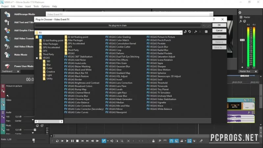Click the refresh icon in Plug-In Chooser
Image resolution: width=263 pixels, height=148 pixels.
pos(190,32)
